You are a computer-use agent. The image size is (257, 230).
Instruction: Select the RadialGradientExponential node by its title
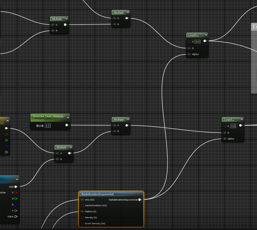[98, 194]
